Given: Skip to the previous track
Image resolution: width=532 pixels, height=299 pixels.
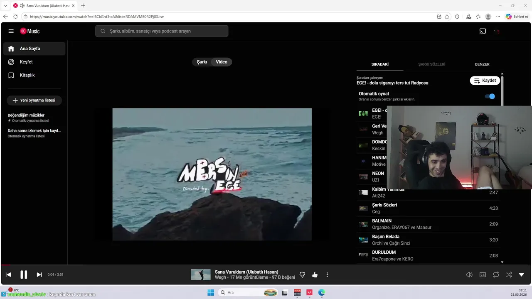Looking at the screenshot, I should (8, 274).
